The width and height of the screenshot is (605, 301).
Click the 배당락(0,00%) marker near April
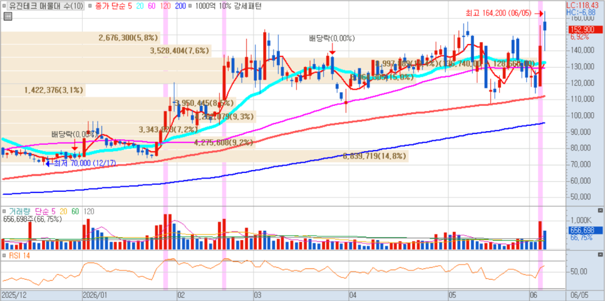[x=332, y=39]
